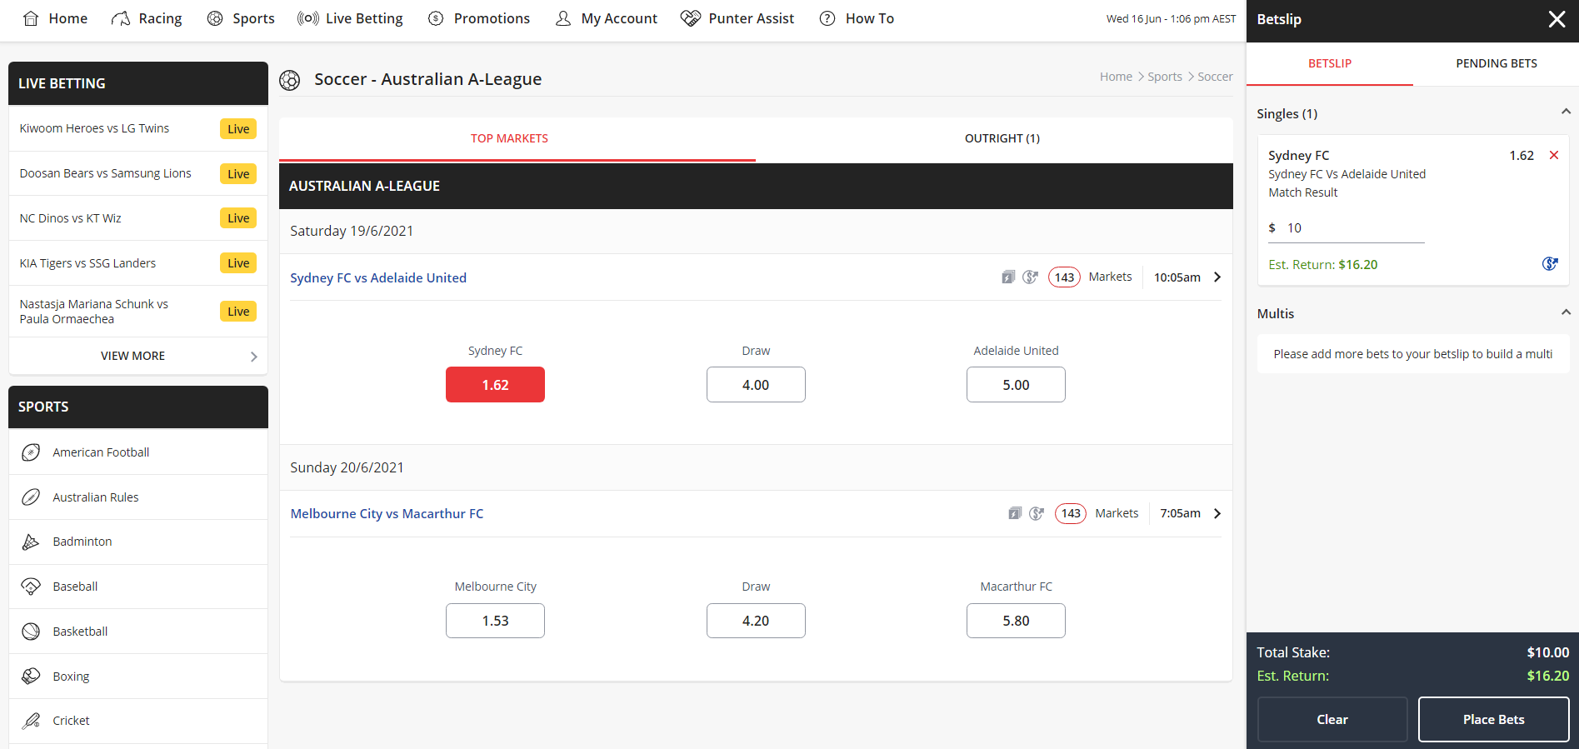
Task: Click 143 markets badge for Sydney match
Action: (1064, 277)
